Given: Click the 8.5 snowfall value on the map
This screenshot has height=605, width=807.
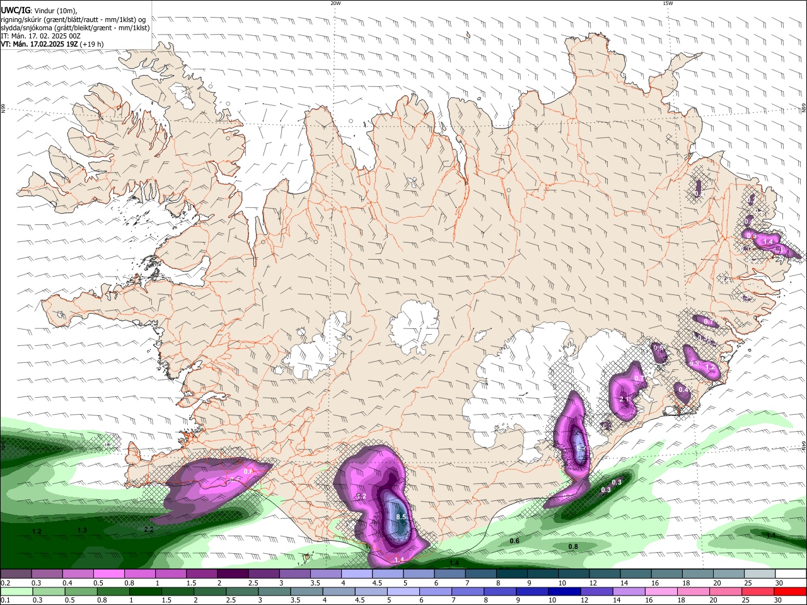Looking at the screenshot, I should tap(401, 517).
